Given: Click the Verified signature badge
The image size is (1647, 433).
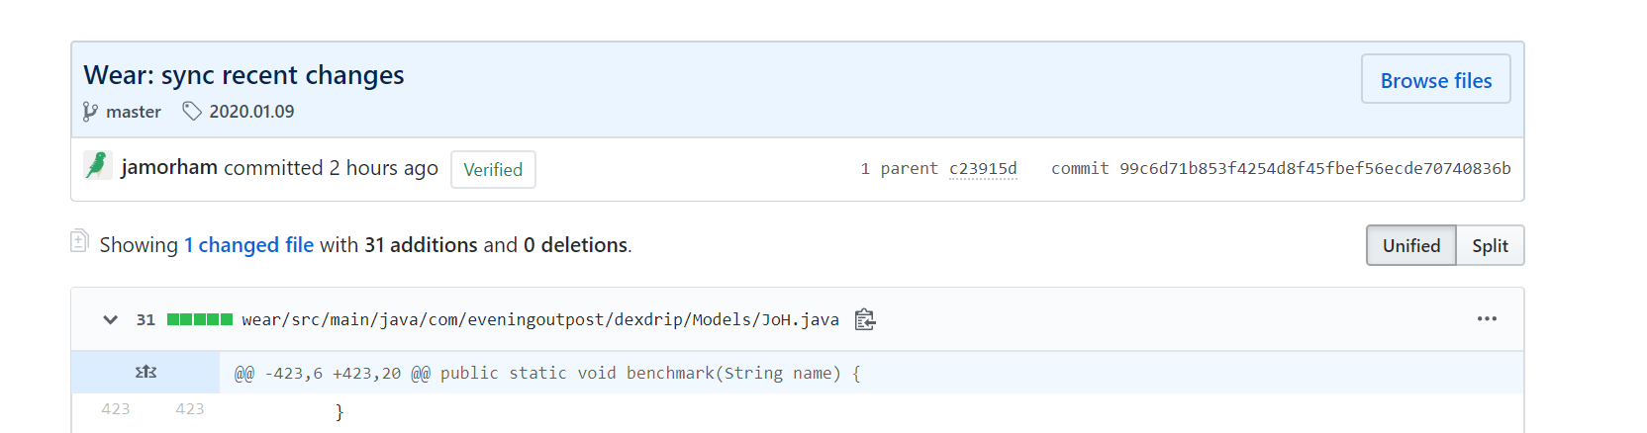Looking at the screenshot, I should pyautogui.click(x=493, y=169).
